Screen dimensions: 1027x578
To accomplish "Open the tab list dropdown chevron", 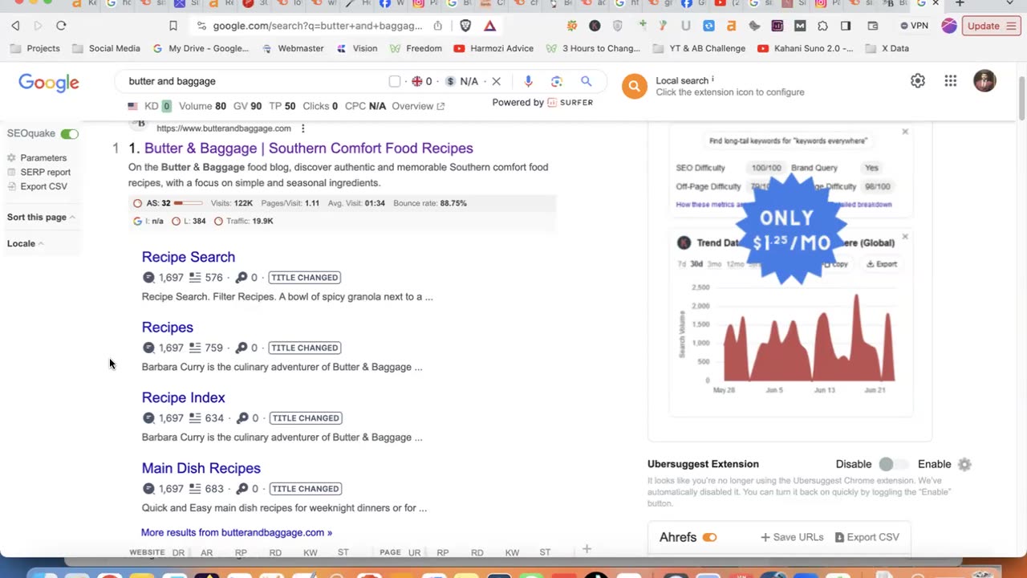I will 1009,3.
